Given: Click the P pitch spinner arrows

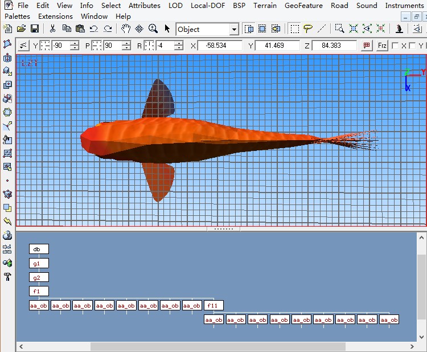Looking at the screenshot, I should 126,46.
